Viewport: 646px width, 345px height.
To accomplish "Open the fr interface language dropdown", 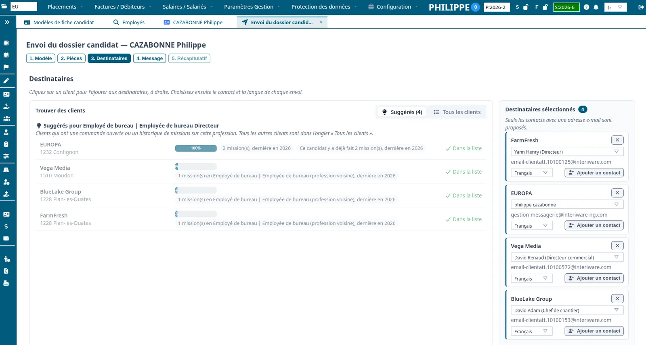I will (615, 7).
